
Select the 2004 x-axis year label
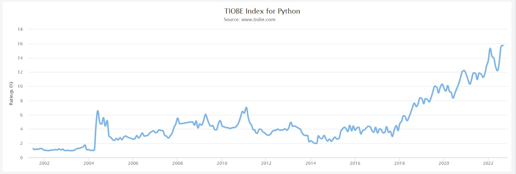pos(89,163)
